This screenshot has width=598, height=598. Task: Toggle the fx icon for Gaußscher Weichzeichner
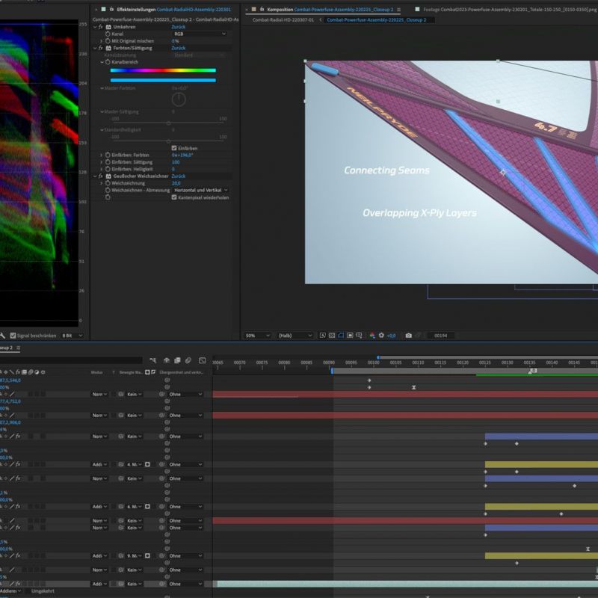tap(101, 176)
